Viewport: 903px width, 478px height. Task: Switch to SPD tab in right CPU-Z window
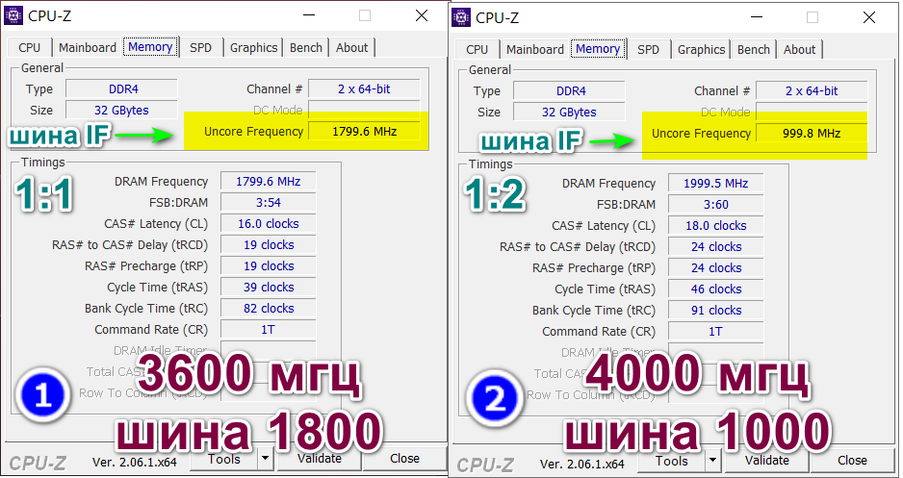coord(649,49)
